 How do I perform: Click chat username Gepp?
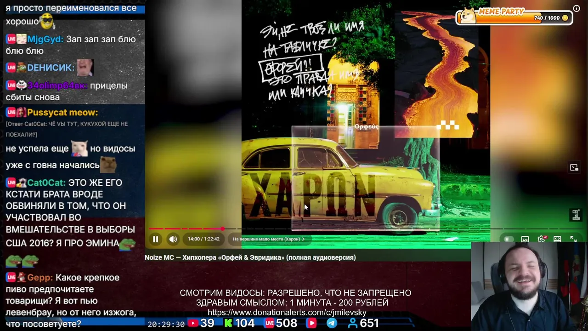(40, 278)
